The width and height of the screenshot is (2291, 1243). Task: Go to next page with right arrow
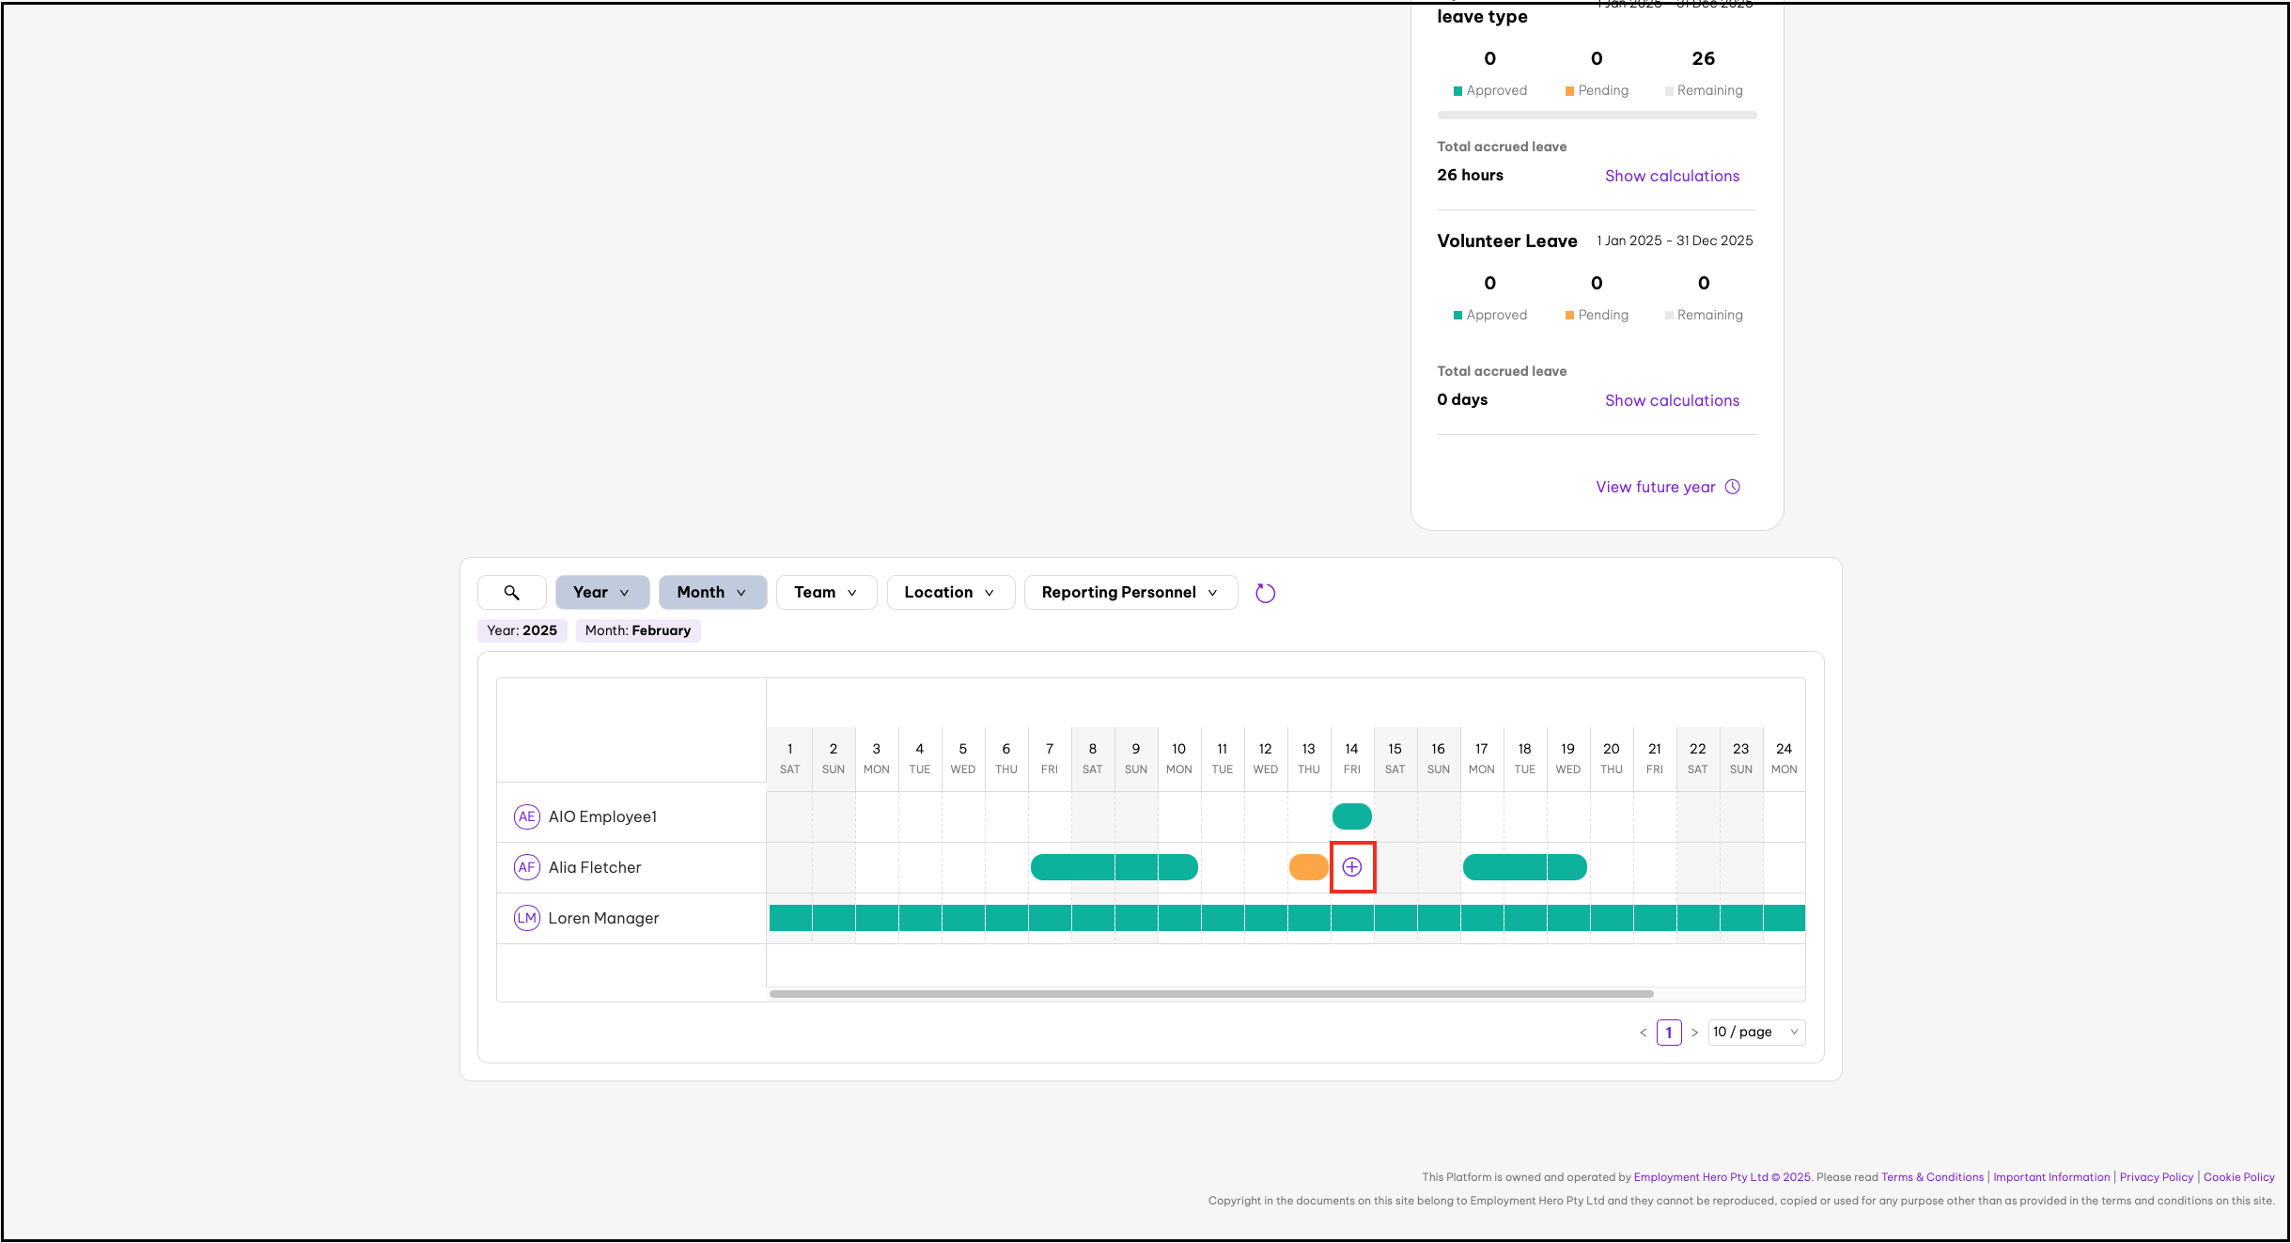pos(1694,1033)
